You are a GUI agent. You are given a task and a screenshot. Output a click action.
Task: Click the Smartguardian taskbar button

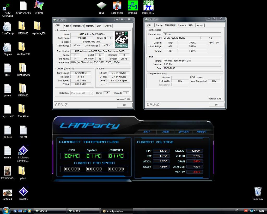117,211
